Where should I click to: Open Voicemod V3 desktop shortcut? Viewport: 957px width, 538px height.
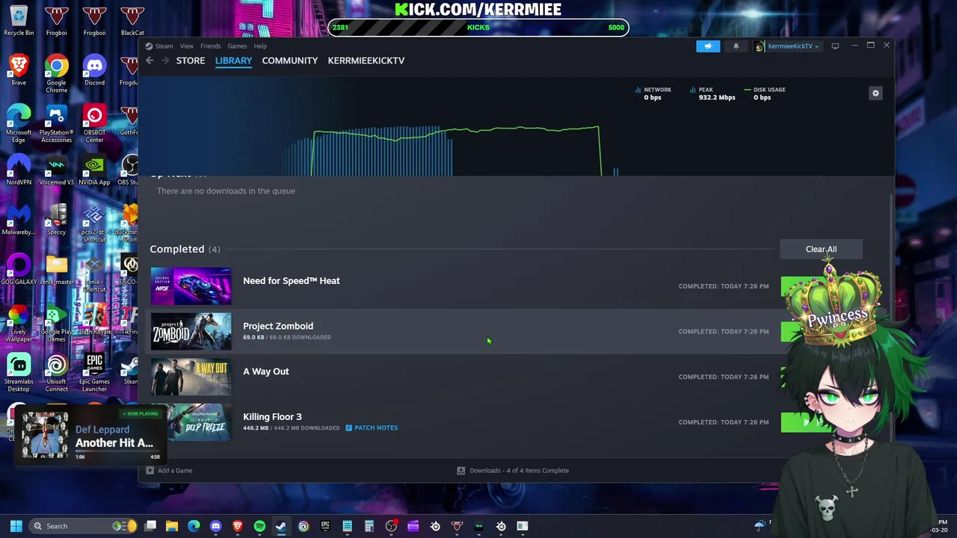click(56, 170)
